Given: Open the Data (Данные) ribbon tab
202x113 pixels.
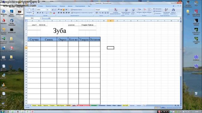Looking at the screenshot, I should click(x=70, y=6).
